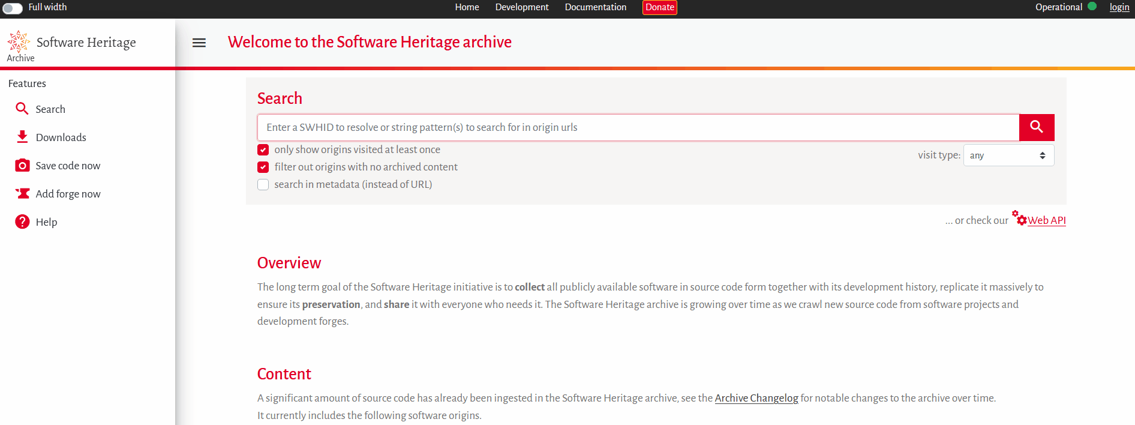
Task: Click the login link
Action: click(1119, 7)
